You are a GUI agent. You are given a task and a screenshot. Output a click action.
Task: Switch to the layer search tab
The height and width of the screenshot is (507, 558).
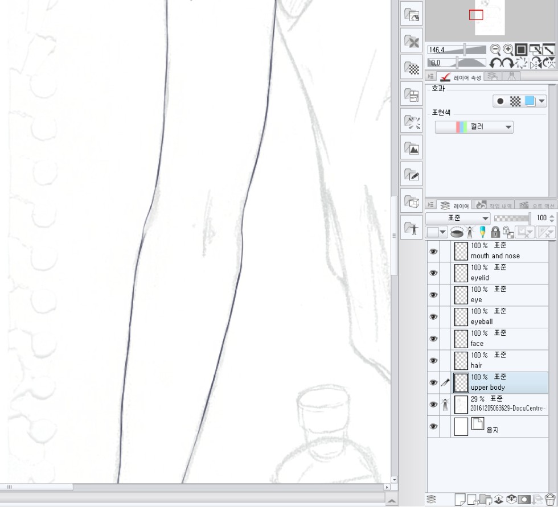pos(493,76)
